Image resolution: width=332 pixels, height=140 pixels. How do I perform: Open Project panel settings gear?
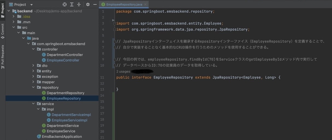[x=88, y=4]
